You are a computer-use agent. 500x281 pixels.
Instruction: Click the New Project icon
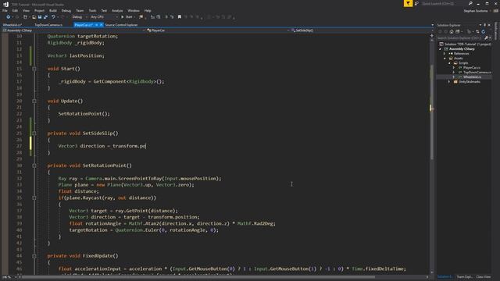coord(25,17)
